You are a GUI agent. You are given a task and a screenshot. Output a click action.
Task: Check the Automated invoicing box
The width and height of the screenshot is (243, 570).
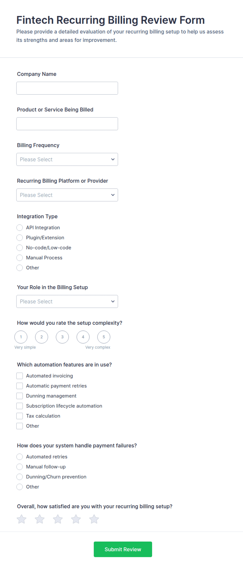click(20, 376)
